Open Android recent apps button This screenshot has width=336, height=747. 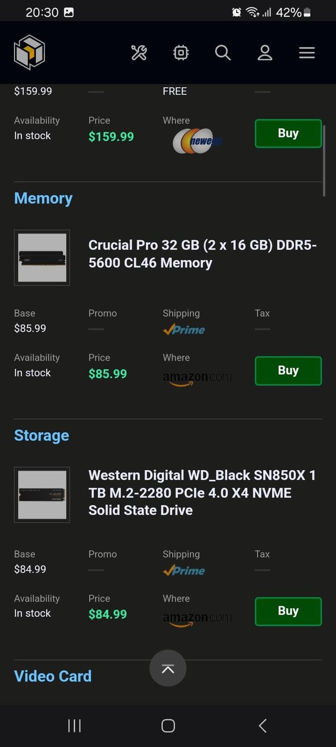pyautogui.click(x=75, y=725)
